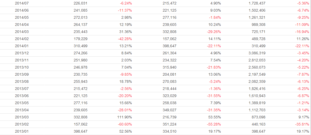The image size is (311, 135).
Task: Click the red -2.56% value
Action: (x=126, y=89)
